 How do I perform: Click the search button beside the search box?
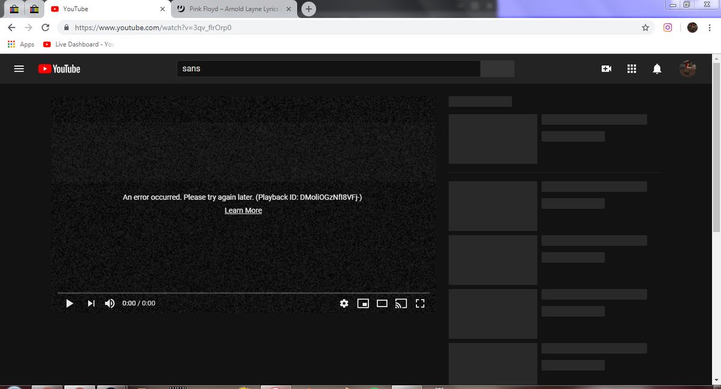(497, 69)
